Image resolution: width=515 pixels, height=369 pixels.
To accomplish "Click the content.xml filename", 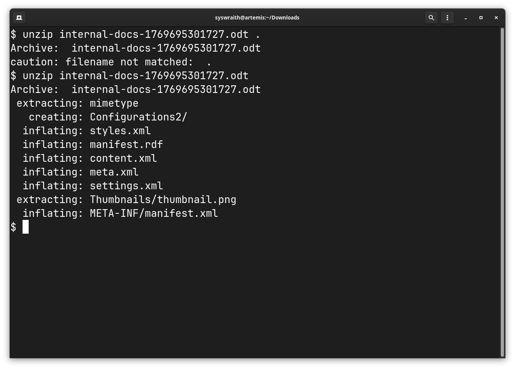I will 123,158.
